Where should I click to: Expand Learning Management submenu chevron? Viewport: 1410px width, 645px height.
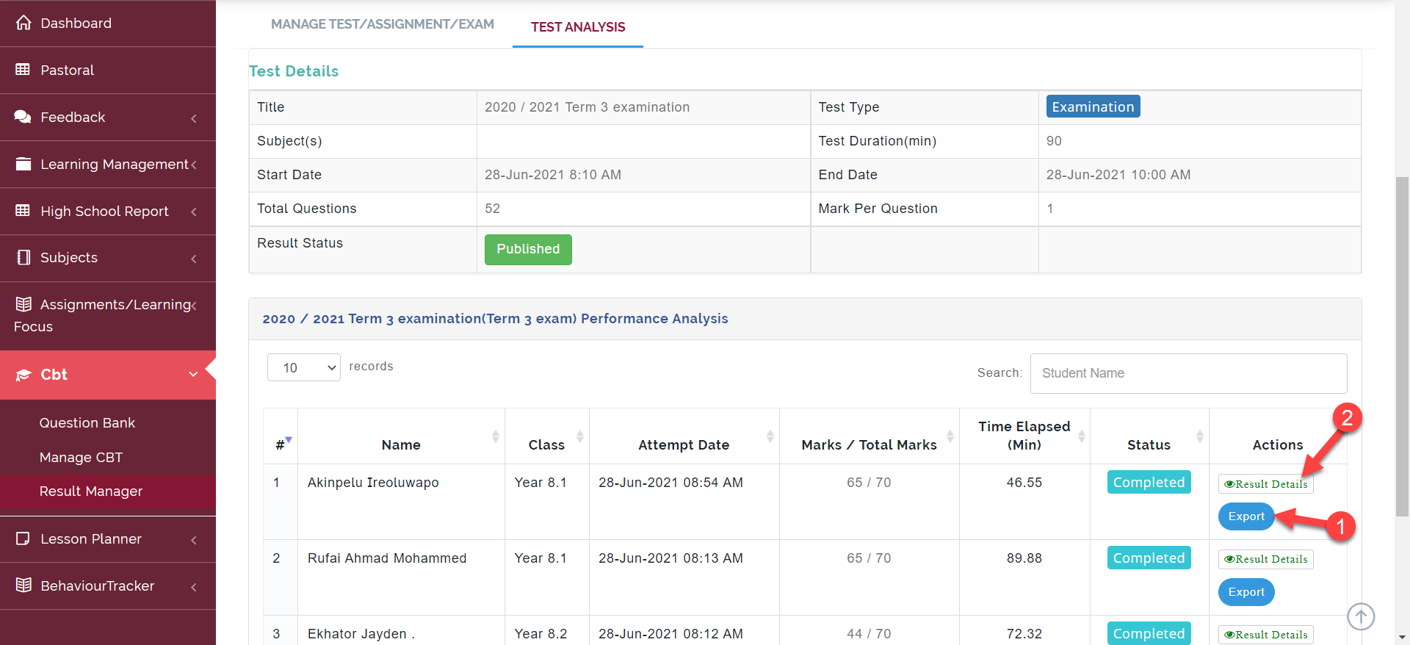194,165
